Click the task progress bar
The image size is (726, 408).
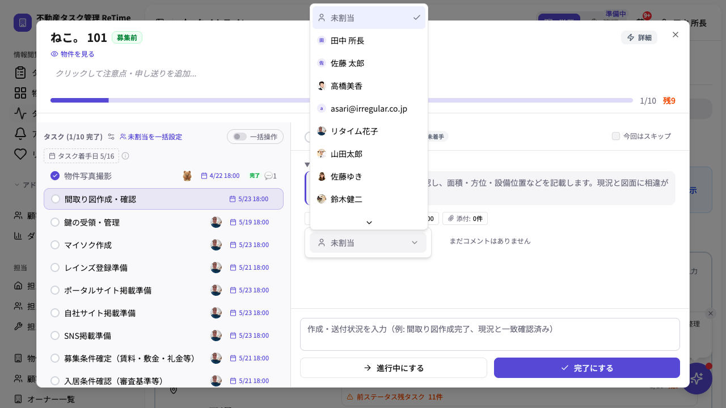tap(341, 100)
